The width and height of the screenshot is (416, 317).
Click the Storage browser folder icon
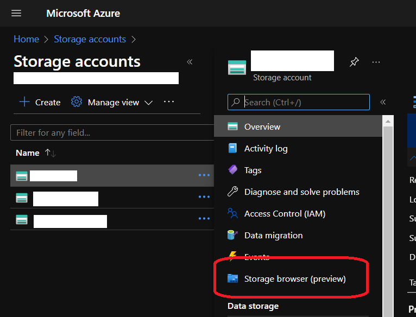(x=233, y=278)
